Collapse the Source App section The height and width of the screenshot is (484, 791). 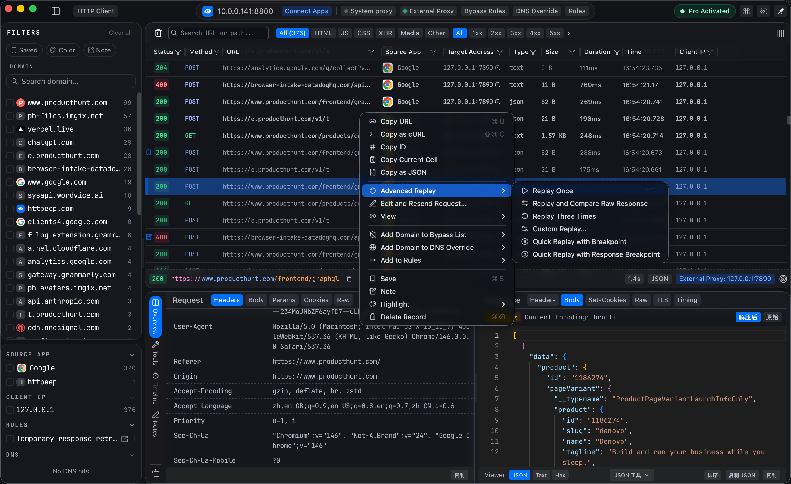(x=132, y=355)
